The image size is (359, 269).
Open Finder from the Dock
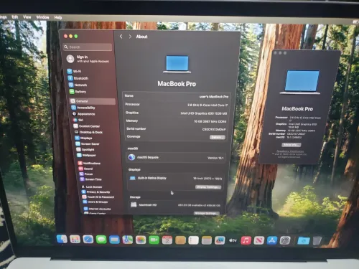pyautogui.click(x=62, y=239)
